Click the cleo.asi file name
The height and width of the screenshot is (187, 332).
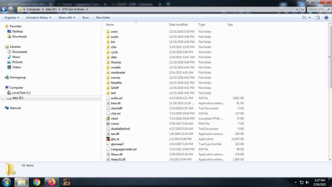(116, 113)
